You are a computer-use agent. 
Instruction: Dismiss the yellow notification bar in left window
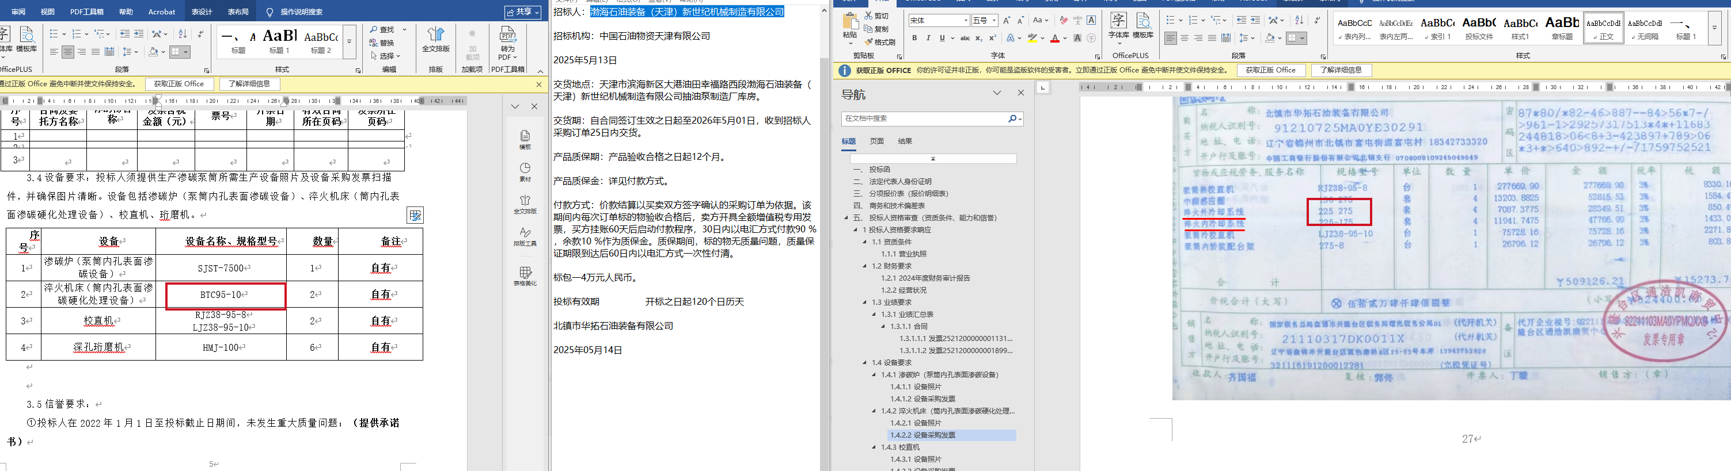click(x=539, y=84)
